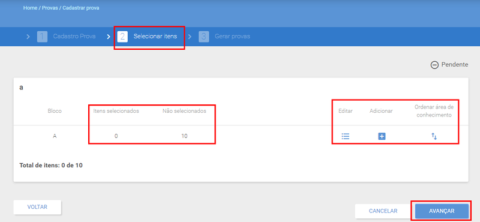Go to the Cadastro Prova step

tap(74, 37)
